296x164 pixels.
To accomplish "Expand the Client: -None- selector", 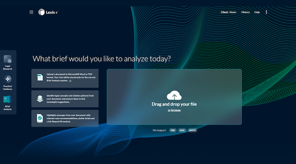I will click(229, 12).
